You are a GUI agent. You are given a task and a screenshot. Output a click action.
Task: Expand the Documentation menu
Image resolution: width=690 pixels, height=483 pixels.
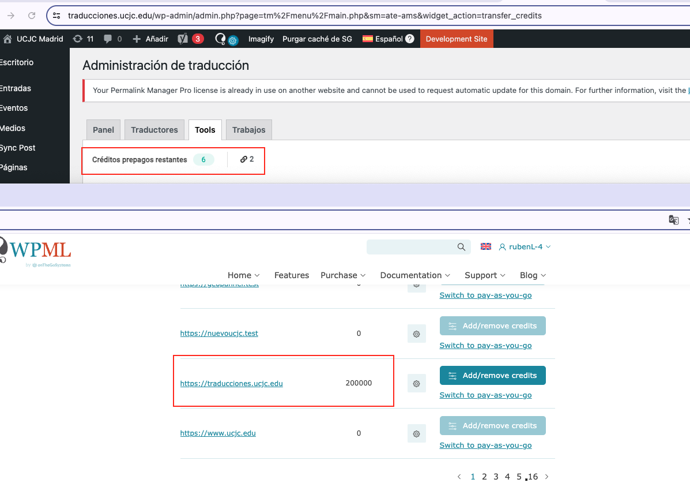point(415,275)
